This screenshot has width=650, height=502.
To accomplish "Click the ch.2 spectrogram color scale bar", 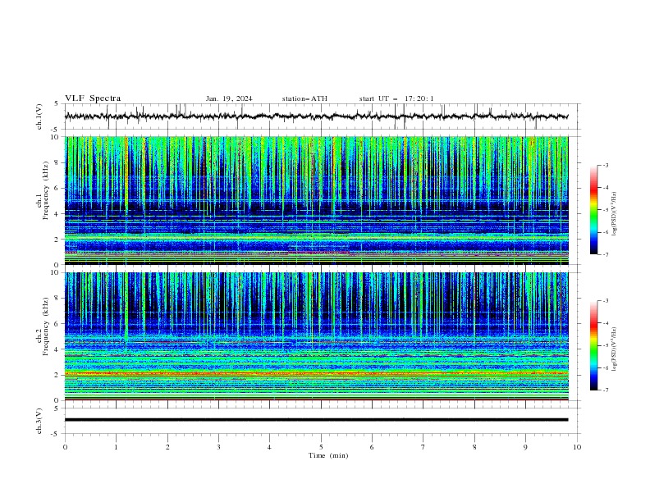I will click(x=593, y=345).
